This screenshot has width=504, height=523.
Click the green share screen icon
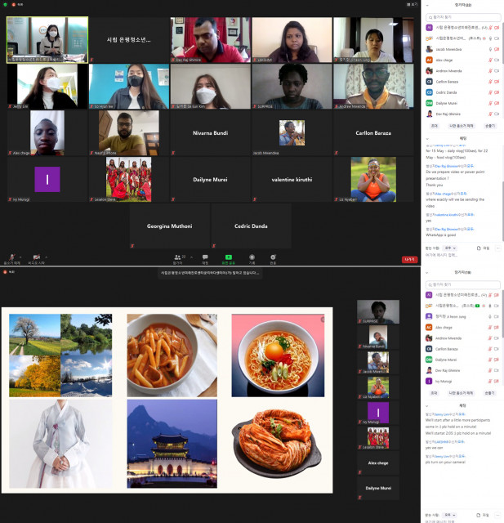pos(229,257)
